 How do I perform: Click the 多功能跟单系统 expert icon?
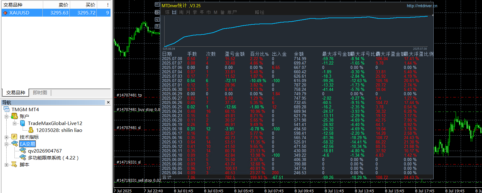click(23, 158)
